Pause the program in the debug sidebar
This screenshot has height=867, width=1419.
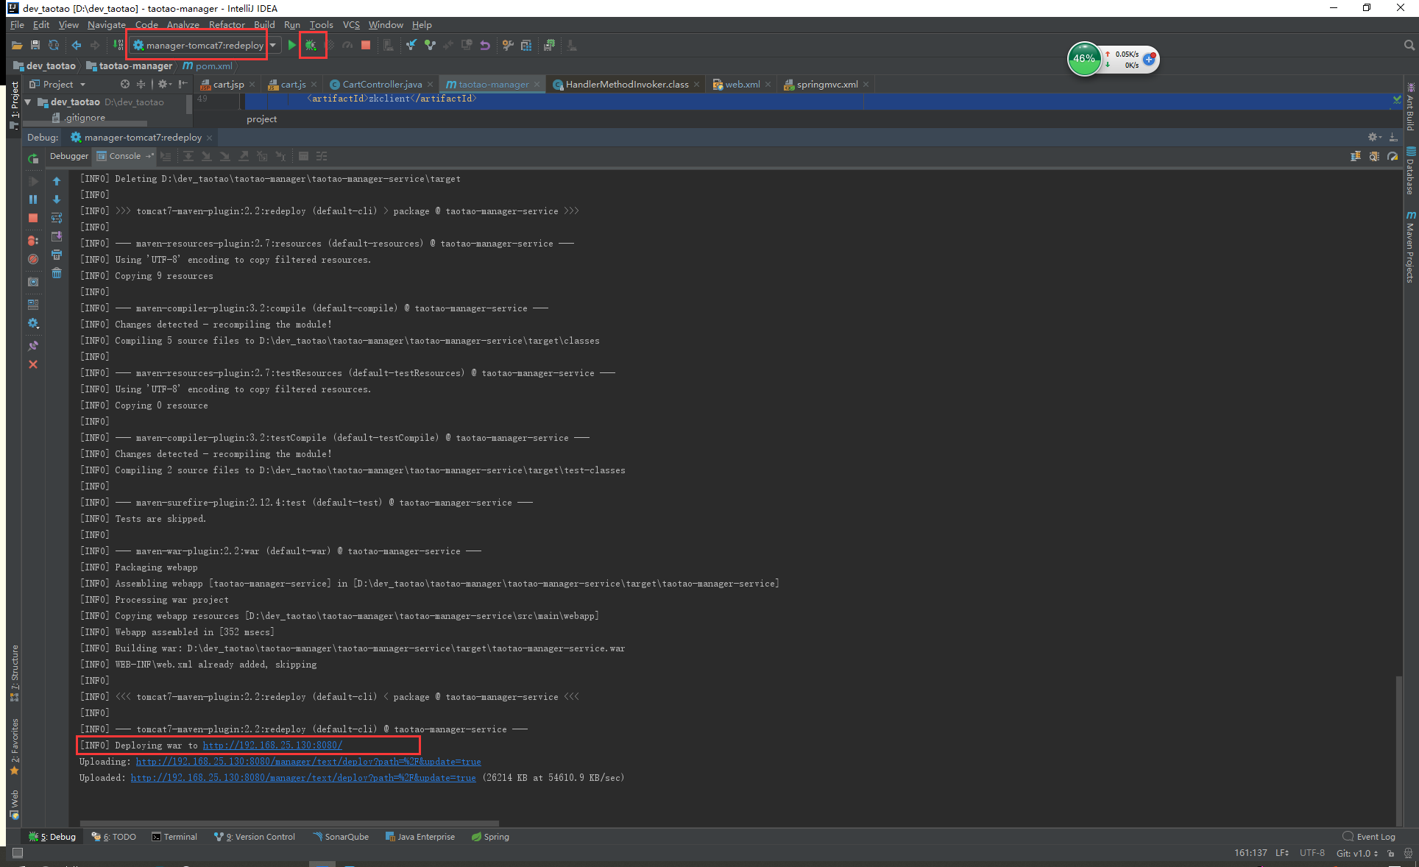33,199
